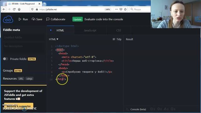The width and height of the screenshot is (201, 113).
Task: Bookmark this page with star
Action: 125,9
